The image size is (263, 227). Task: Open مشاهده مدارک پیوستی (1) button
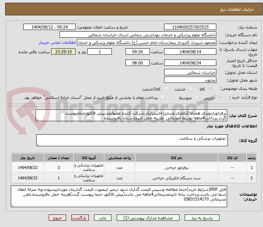point(148,218)
